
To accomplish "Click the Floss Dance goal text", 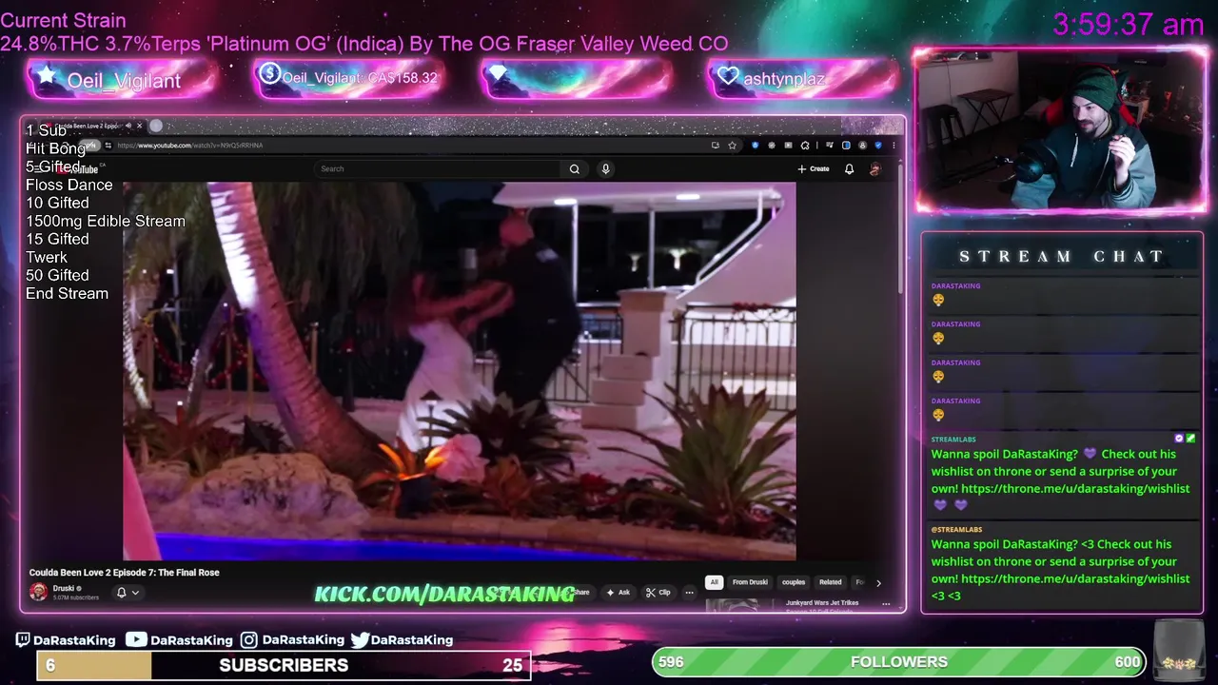I will tap(69, 185).
